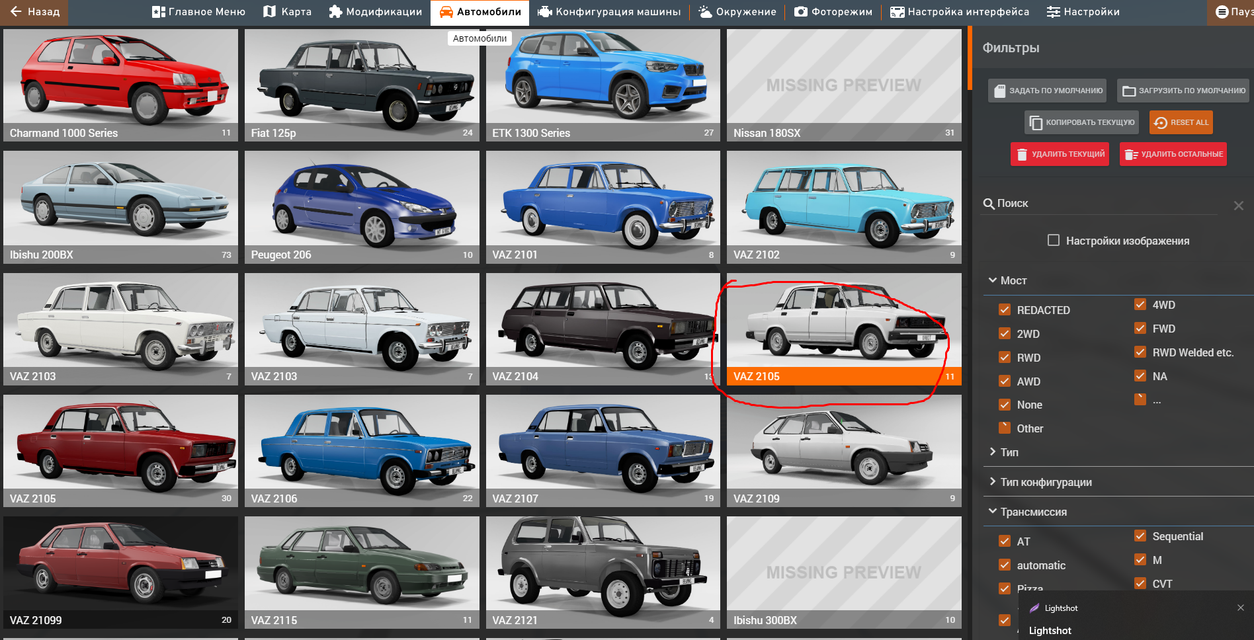Uncheck the REDACTED filter checkbox

click(x=1005, y=310)
